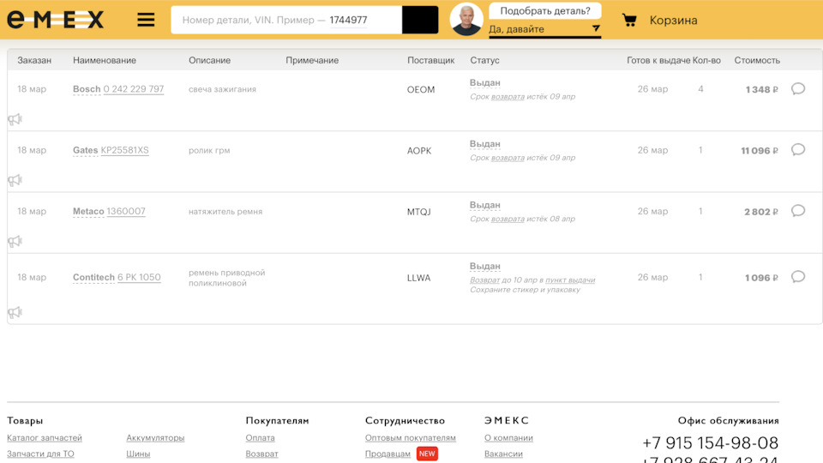
Task: Focus the part number search field
Action: tap(286, 20)
